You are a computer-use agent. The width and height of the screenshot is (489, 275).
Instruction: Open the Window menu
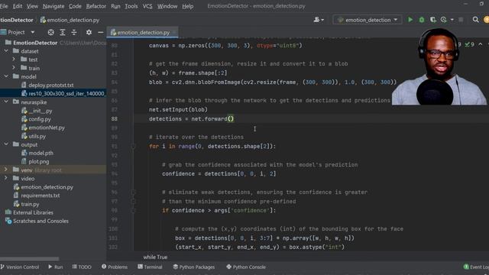click(167, 6)
